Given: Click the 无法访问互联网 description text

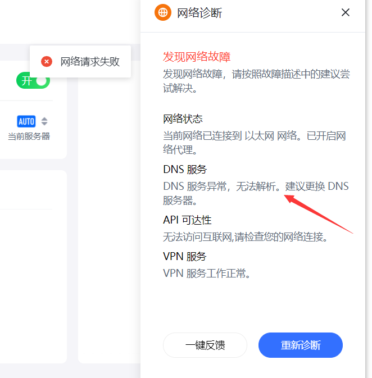Looking at the screenshot, I should click(245, 237).
